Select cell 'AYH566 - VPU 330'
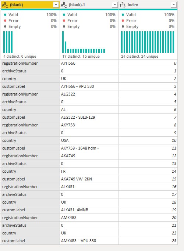The image size is (184, 251). (x=89, y=86)
